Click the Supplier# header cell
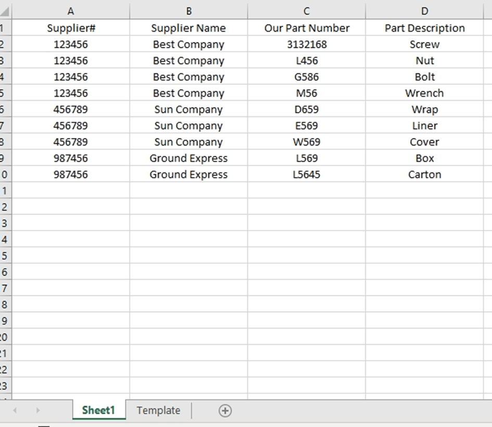The image size is (492, 427). (x=70, y=28)
